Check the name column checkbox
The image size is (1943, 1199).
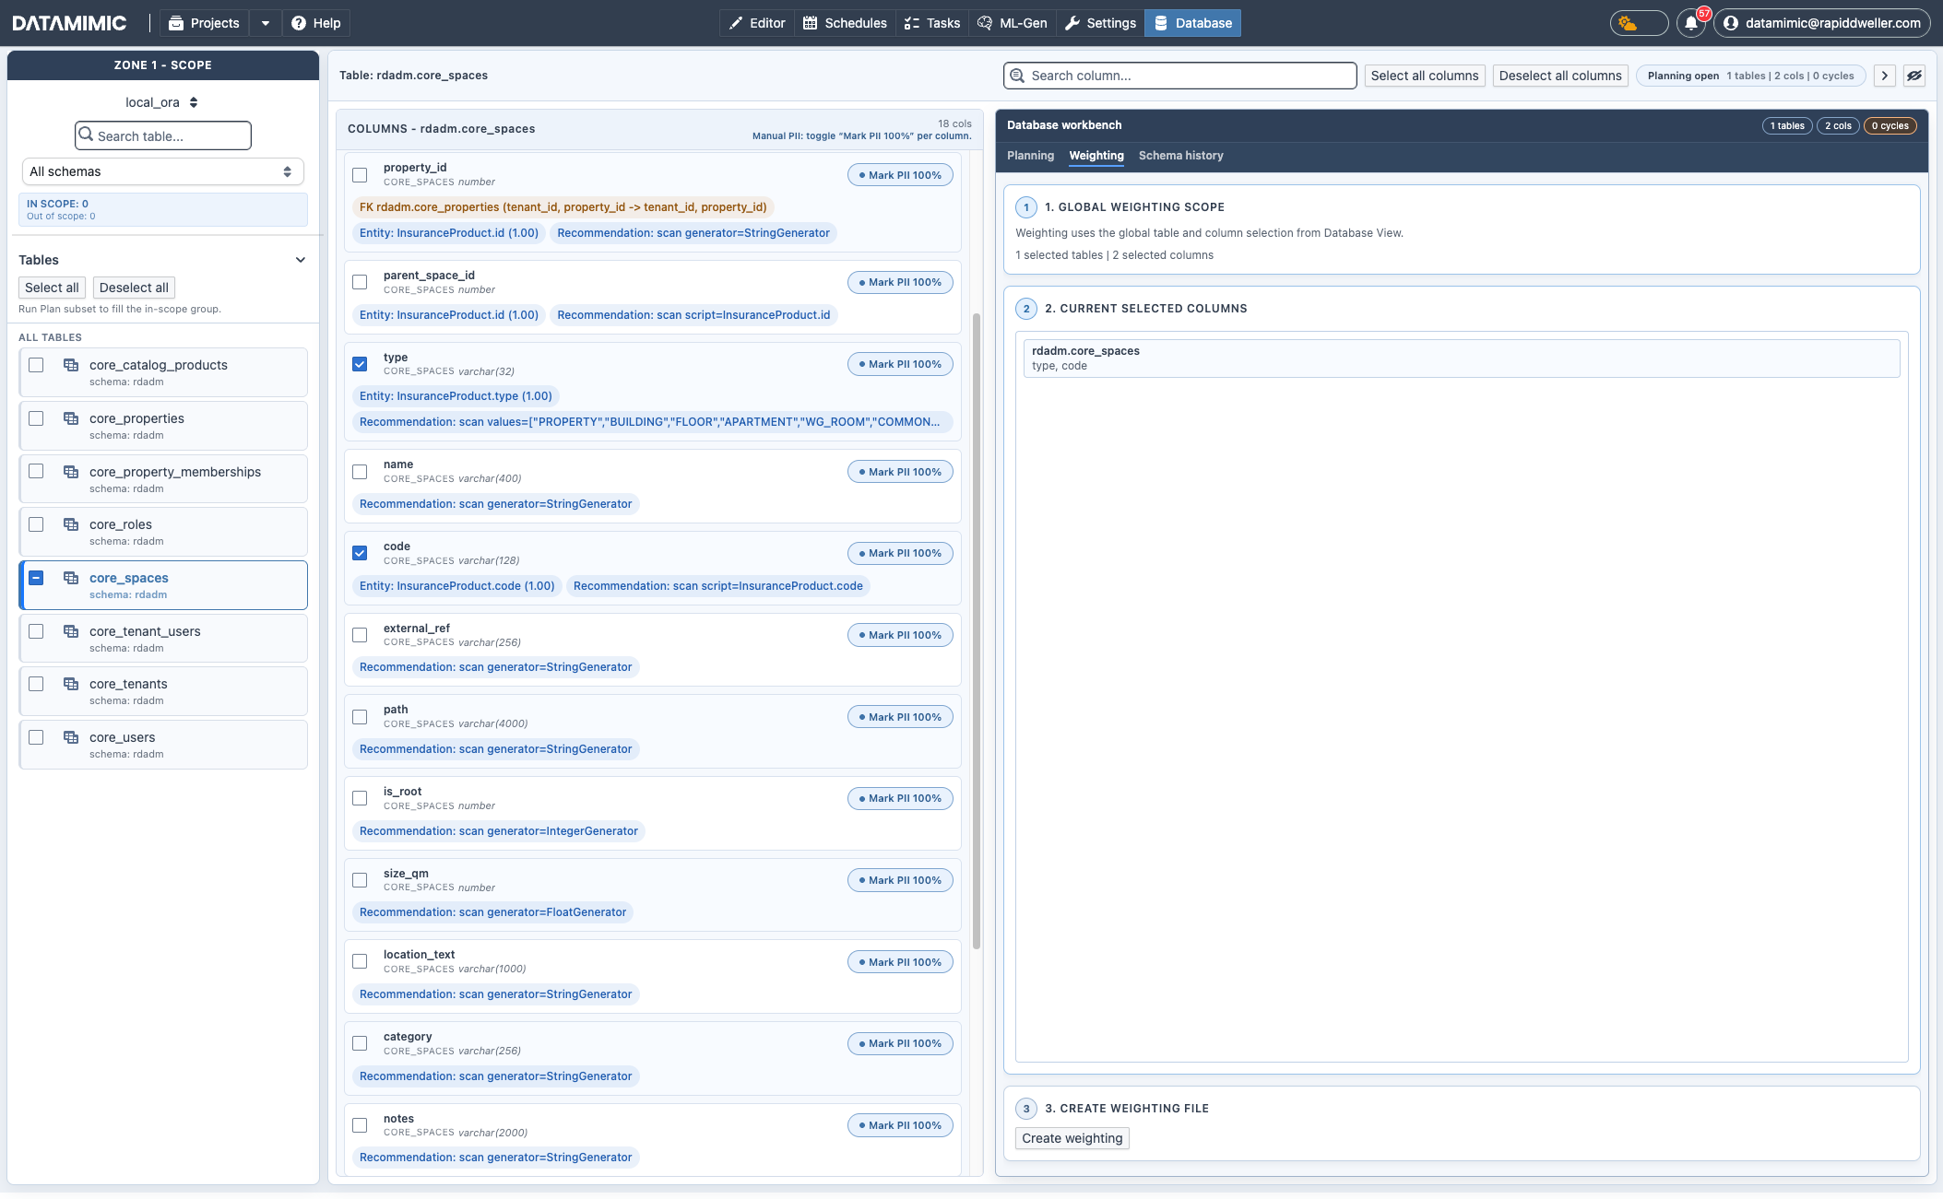[360, 471]
